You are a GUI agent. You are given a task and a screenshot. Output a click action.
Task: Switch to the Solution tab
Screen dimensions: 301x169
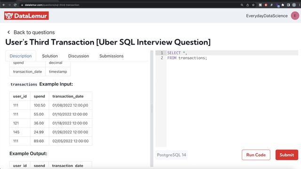pyautogui.click(x=50, y=56)
